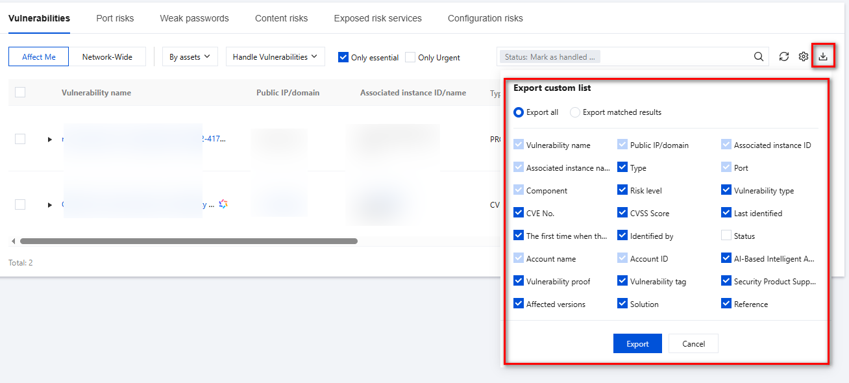Open the Weak passwords tab
The height and width of the screenshot is (383, 849).
click(x=194, y=18)
